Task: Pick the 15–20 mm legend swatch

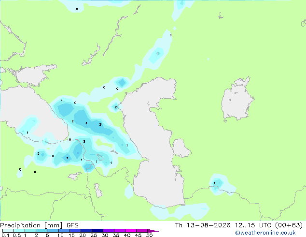Action: (75, 231)
